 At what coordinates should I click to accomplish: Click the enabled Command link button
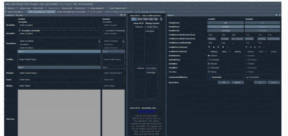(225, 77)
